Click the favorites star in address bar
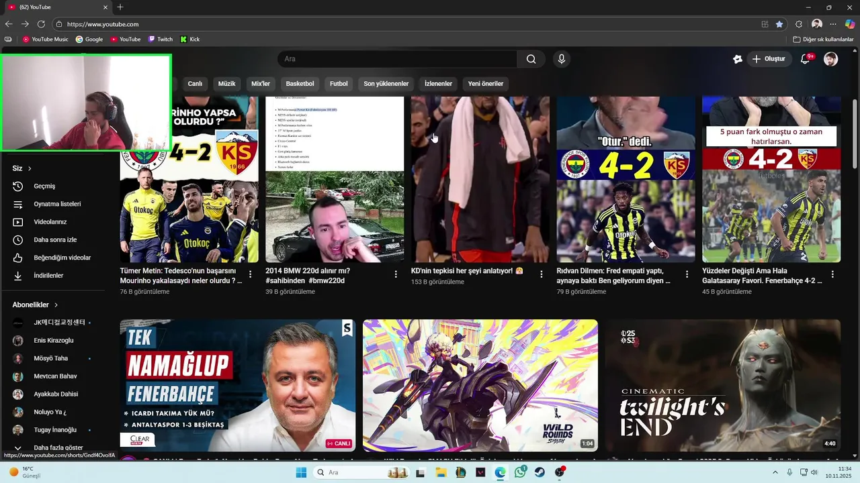 click(779, 24)
